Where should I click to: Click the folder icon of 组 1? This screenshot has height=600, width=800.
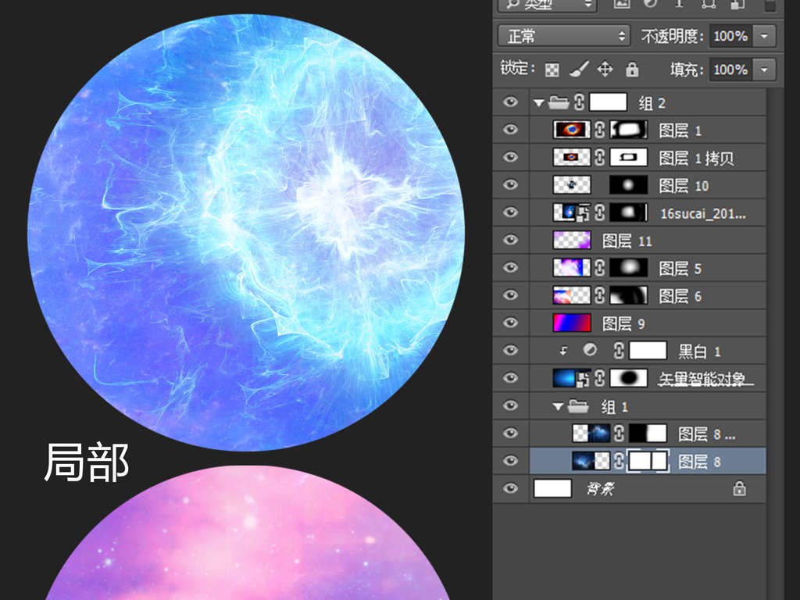click(x=579, y=406)
